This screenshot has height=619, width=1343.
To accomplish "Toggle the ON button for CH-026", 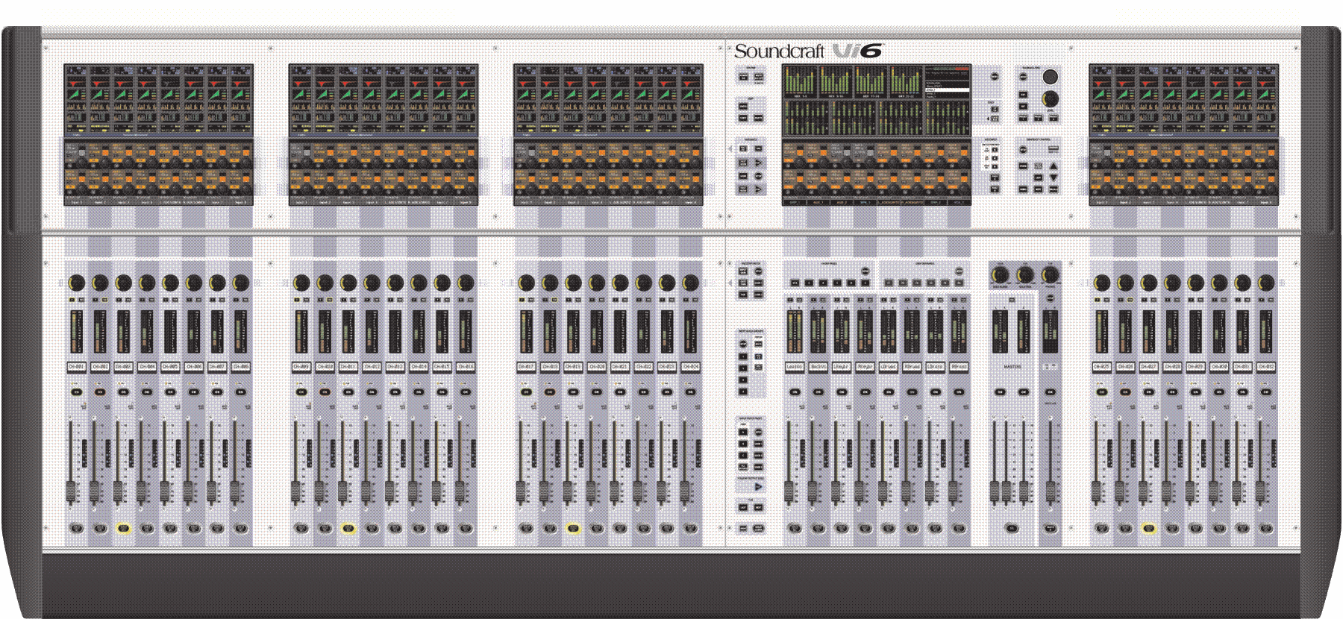I will coord(1126,392).
